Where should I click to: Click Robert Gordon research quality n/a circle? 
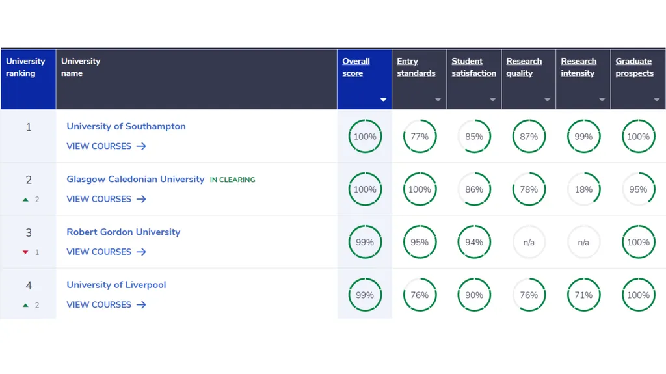point(529,242)
